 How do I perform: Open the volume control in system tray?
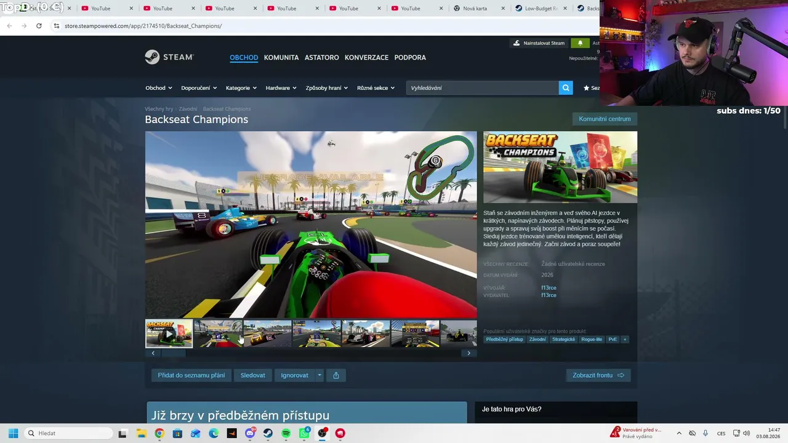click(747, 433)
